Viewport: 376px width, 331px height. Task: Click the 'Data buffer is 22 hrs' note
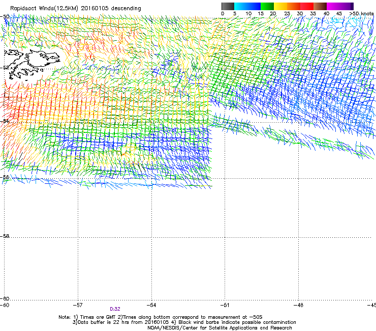coord(184,322)
